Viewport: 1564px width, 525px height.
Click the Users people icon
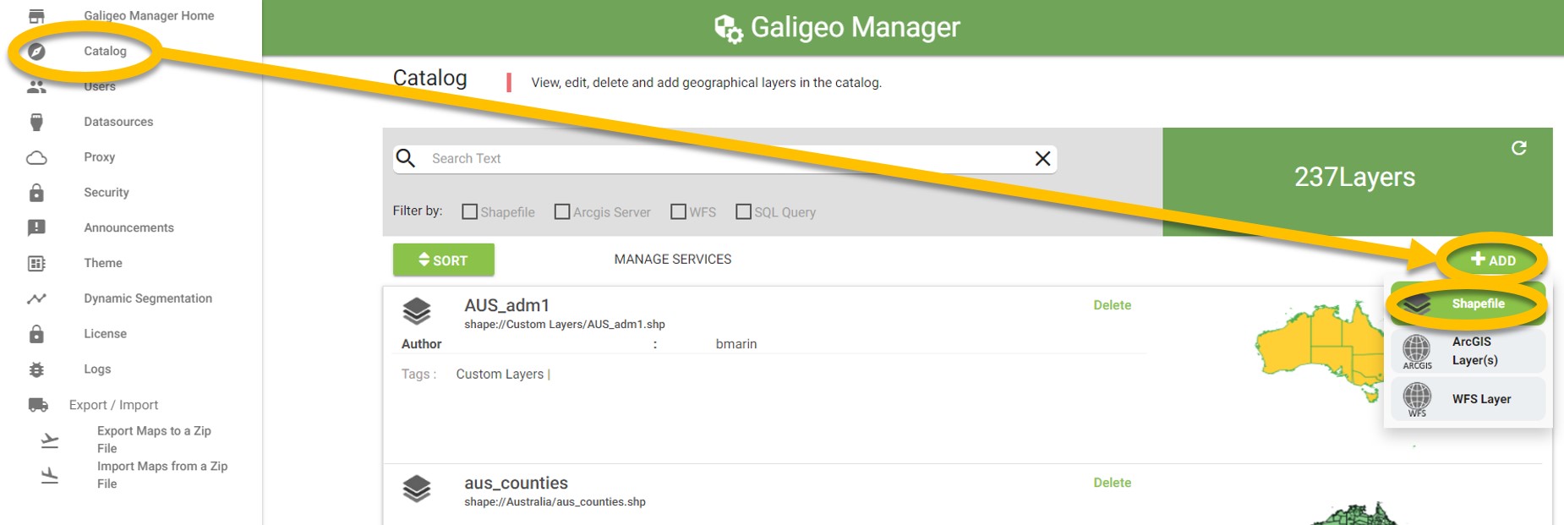pos(36,87)
